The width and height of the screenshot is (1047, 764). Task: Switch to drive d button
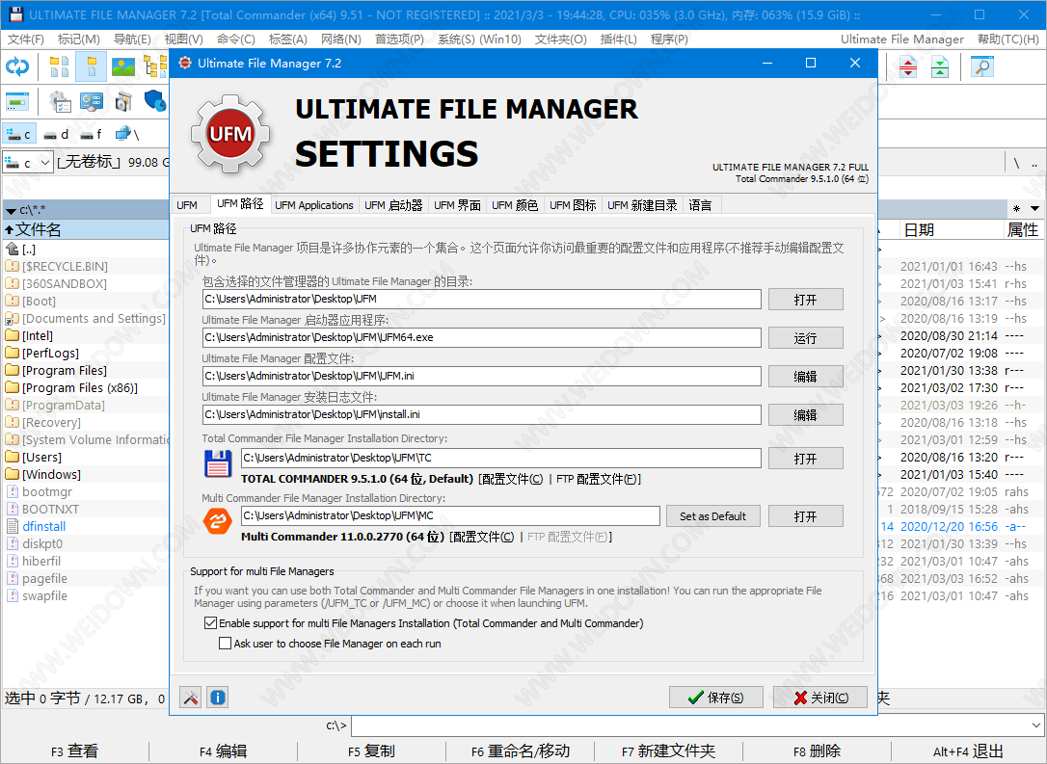56,134
